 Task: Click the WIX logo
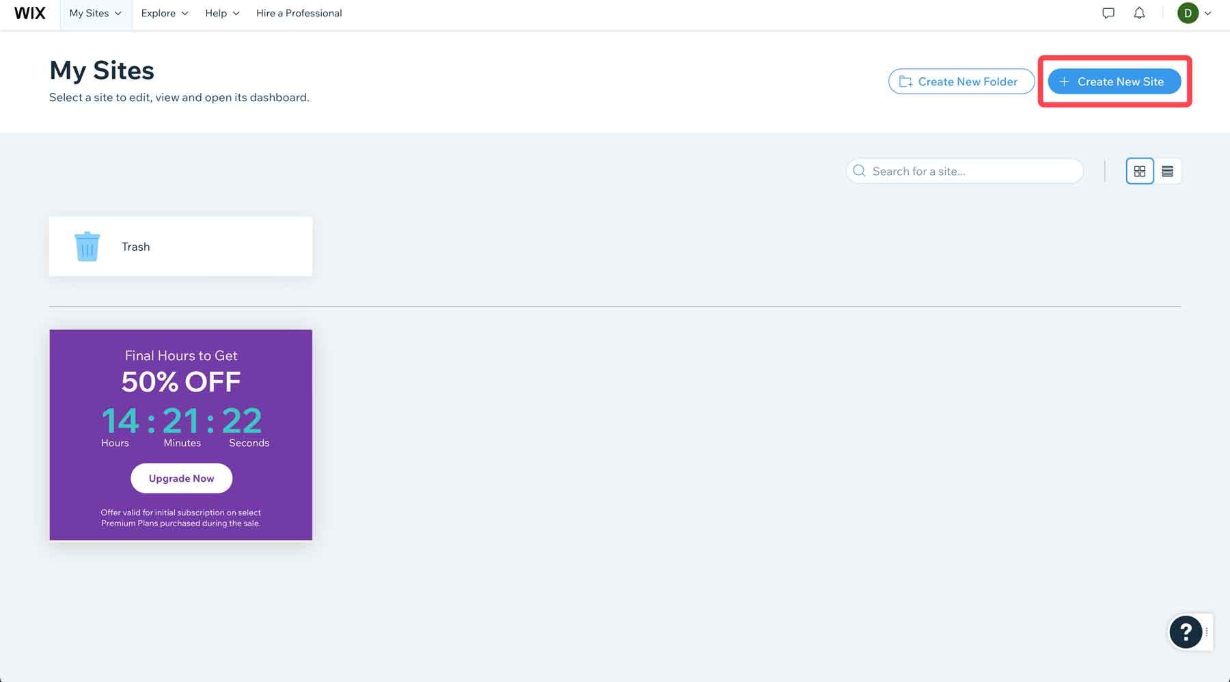(x=29, y=12)
